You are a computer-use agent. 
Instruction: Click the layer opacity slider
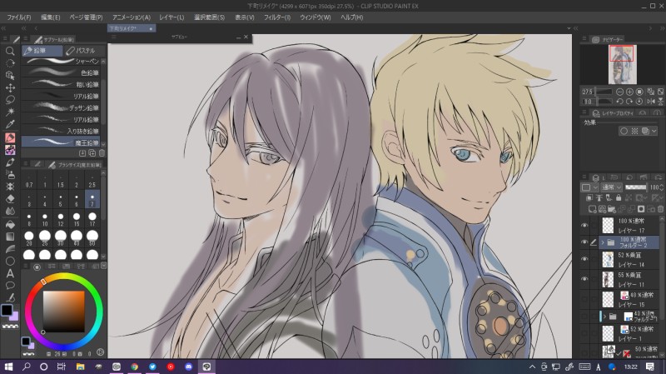(636, 187)
